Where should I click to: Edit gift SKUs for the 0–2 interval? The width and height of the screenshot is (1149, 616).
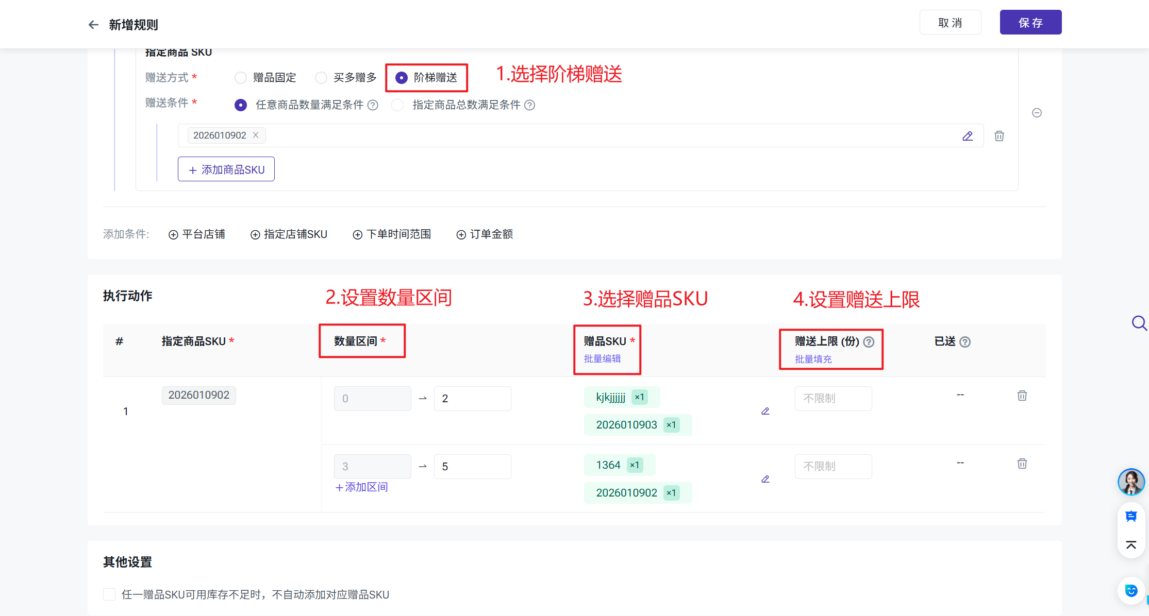click(765, 411)
